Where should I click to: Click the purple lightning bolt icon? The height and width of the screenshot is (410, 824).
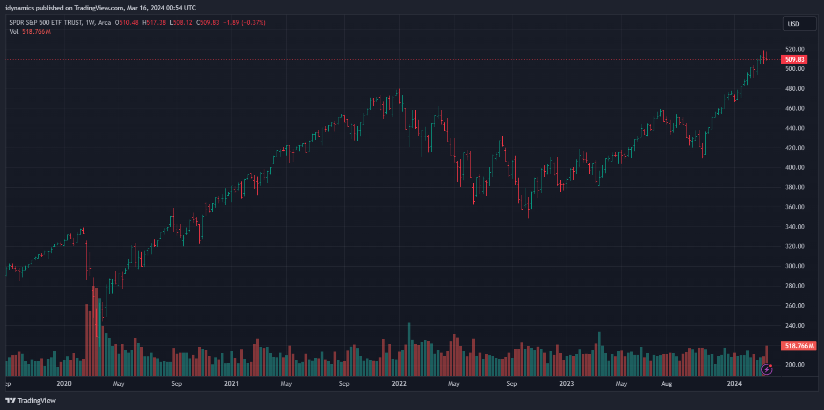[x=767, y=369]
